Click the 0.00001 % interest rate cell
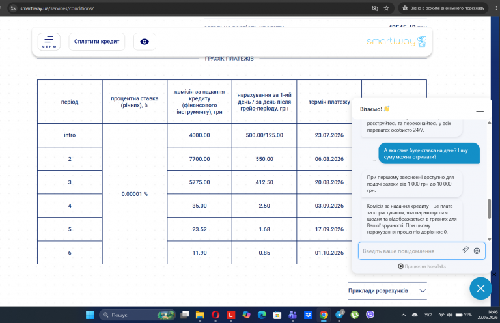500x323 pixels. 135,194
